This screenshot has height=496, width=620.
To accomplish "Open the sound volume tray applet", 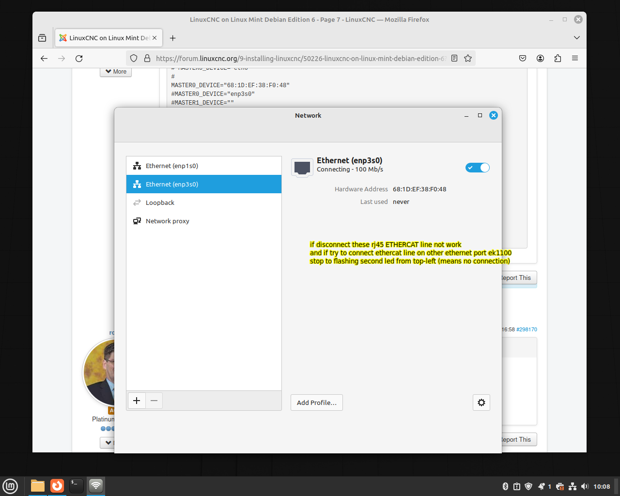I will 585,486.
